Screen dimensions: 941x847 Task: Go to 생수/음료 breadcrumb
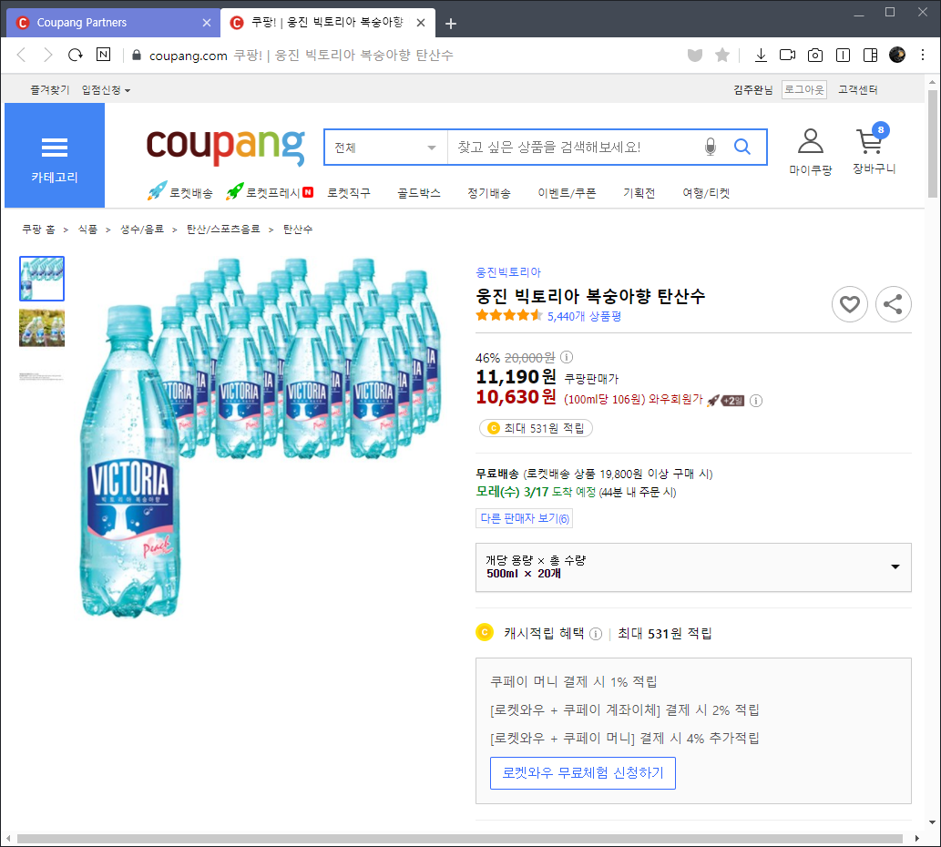(142, 230)
